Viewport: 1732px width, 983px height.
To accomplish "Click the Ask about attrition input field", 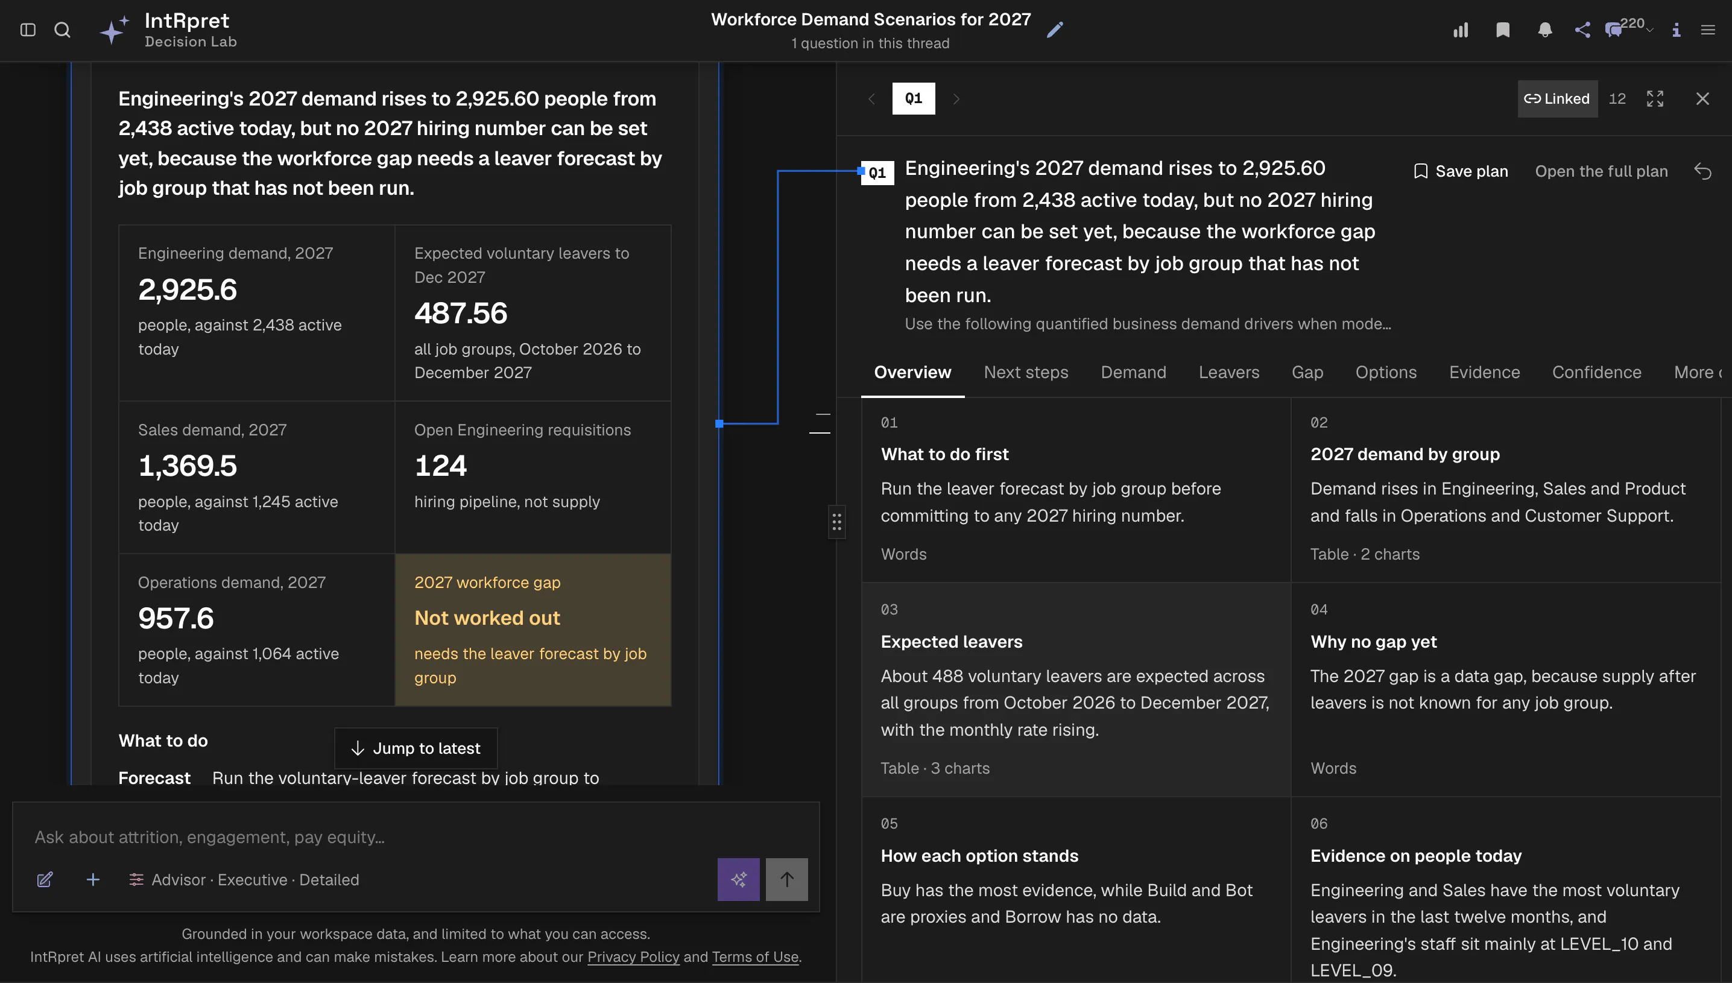I will pyautogui.click(x=416, y=837).
